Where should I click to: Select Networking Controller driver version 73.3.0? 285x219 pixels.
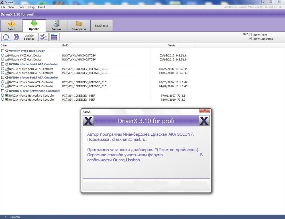pos(3,100)
